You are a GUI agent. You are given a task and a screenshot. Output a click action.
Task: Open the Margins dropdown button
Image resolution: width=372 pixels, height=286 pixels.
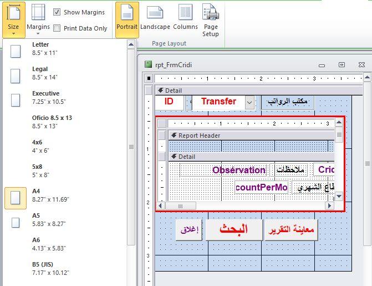pos(38,19)
